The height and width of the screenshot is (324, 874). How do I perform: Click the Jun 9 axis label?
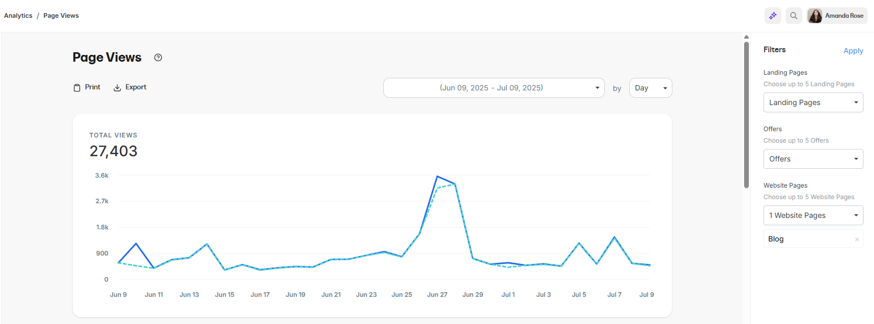click(118, 295)
